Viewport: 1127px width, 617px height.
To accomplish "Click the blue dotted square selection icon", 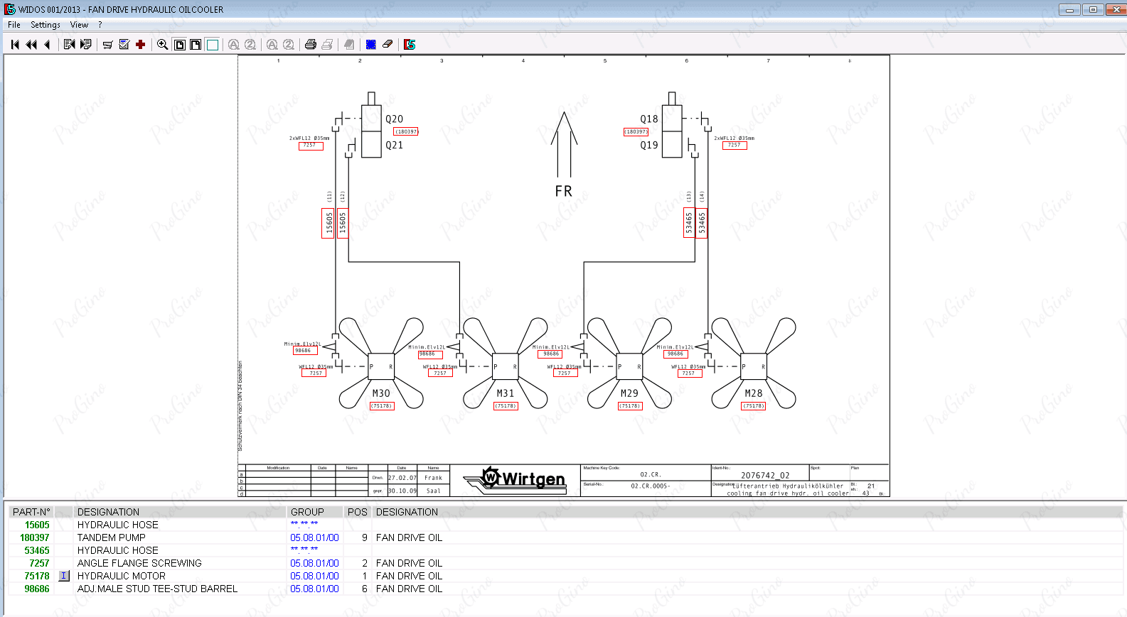I will tap(370, 45).
